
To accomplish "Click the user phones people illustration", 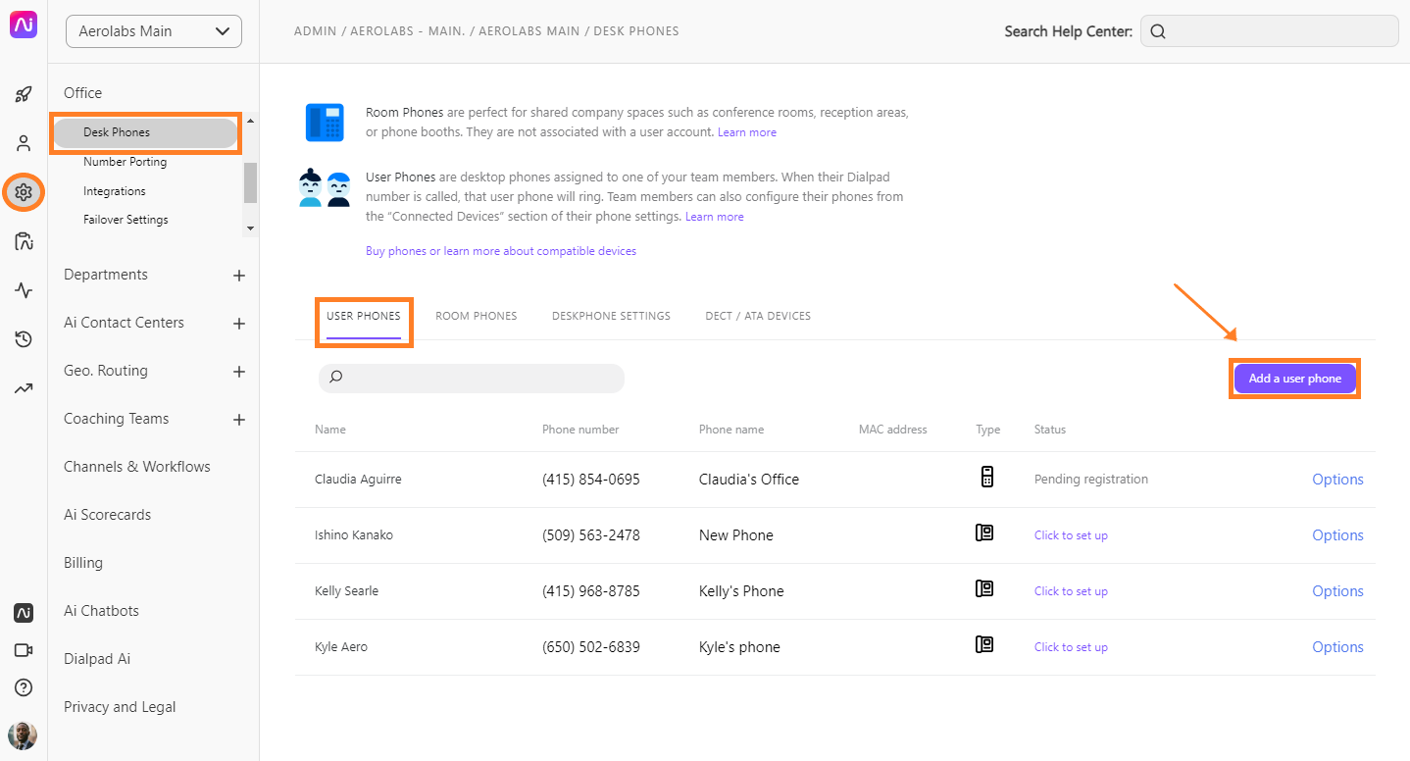I will pyautogui.click(x=325, y=187).
